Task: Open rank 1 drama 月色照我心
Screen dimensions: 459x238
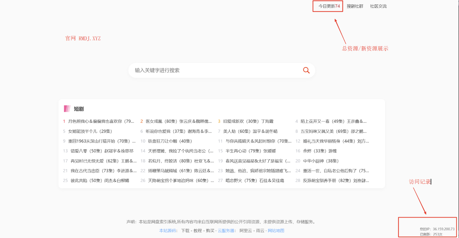Action: click(101, 121)
